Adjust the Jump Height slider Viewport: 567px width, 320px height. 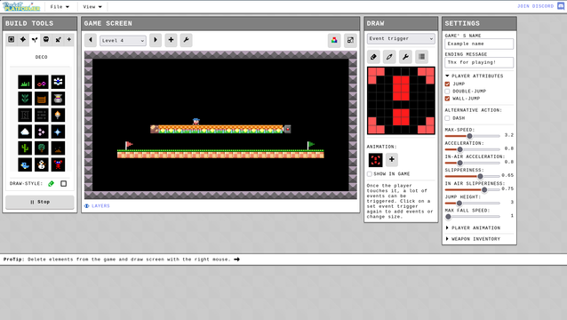pos(472,204)
